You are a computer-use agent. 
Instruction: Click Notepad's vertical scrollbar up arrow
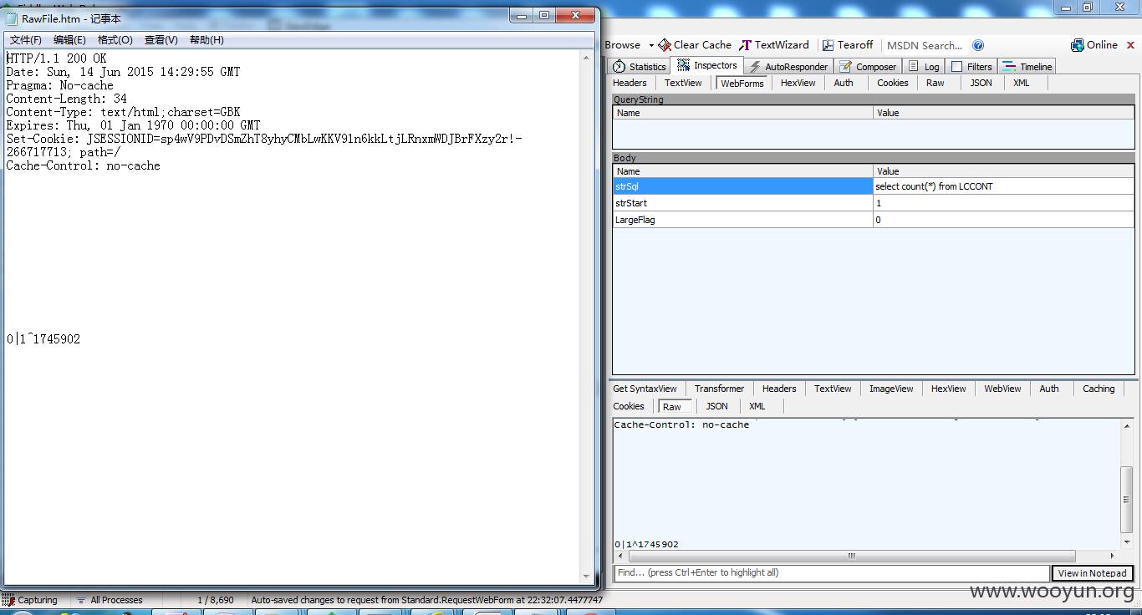(586, 58)
